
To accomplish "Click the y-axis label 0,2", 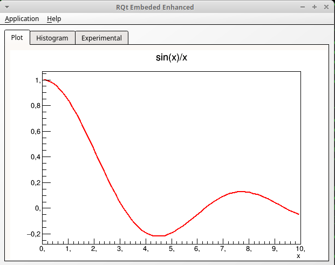I will [36, 183].
